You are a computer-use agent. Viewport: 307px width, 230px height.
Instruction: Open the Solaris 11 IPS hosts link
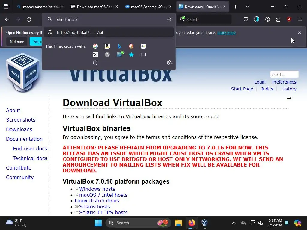103,212
